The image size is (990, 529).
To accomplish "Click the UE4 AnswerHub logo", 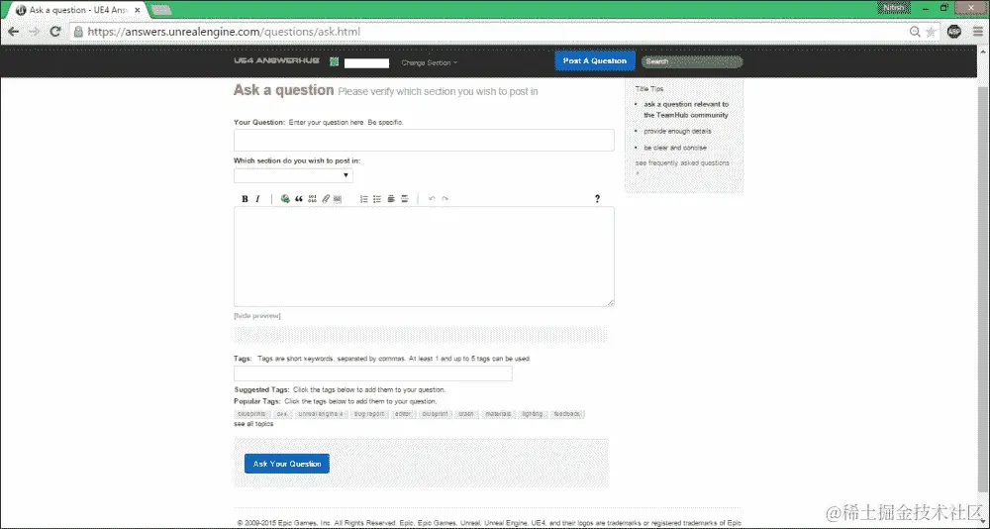I will click(276, 60).
